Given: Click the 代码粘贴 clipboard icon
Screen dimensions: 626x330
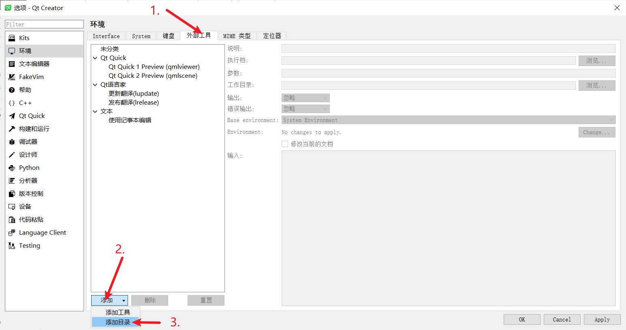Looking at the screenshot, I should coord(12,220).
